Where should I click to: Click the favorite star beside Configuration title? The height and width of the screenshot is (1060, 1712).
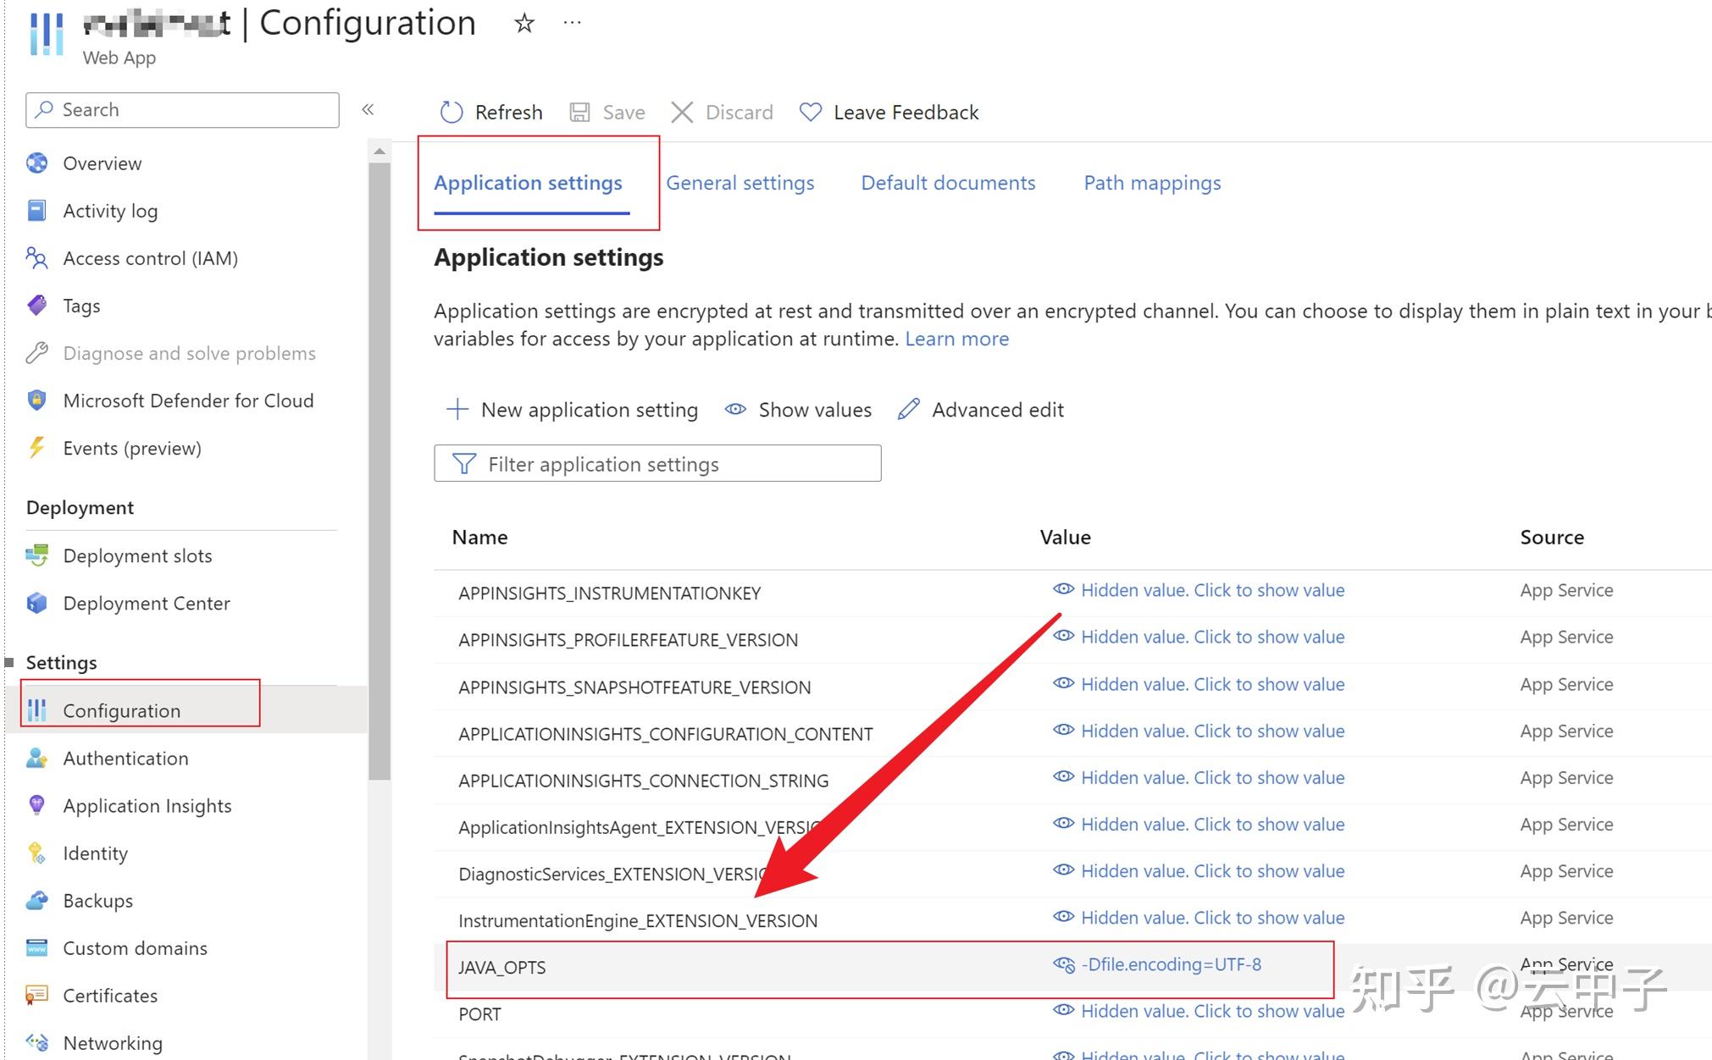[524, 23]
